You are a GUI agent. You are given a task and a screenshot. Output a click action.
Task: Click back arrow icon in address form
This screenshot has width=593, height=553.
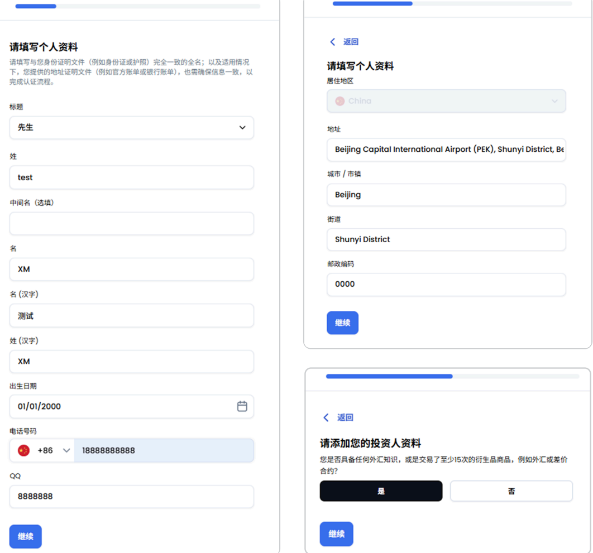pyautogui.click(x=332, y=42)
